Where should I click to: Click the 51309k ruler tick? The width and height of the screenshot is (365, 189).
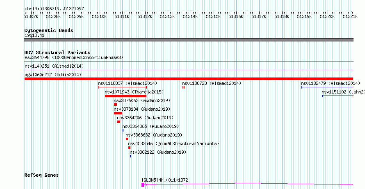(x=76, y=16)
